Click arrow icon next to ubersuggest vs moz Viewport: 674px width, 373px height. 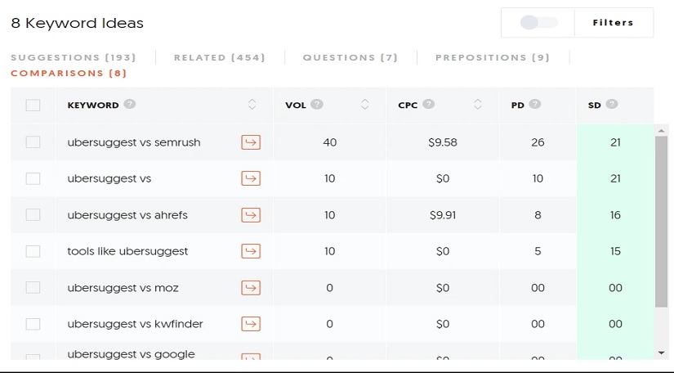tap(251, 287)
